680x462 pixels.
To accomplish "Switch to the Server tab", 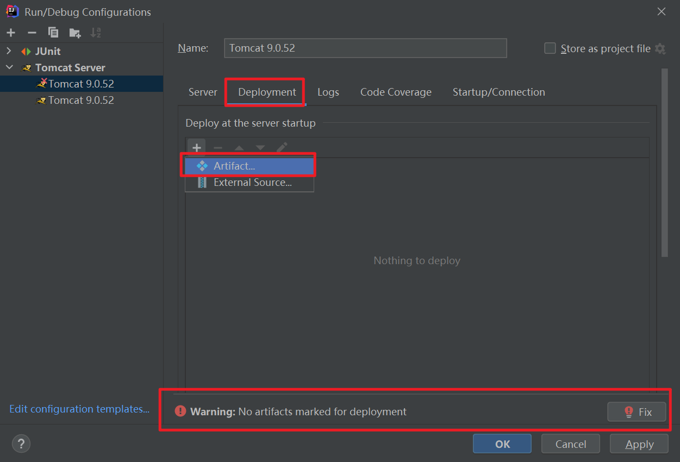I will point(203,92).
